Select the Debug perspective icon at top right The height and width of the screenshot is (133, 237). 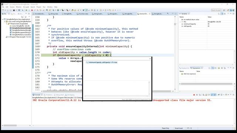231,10
